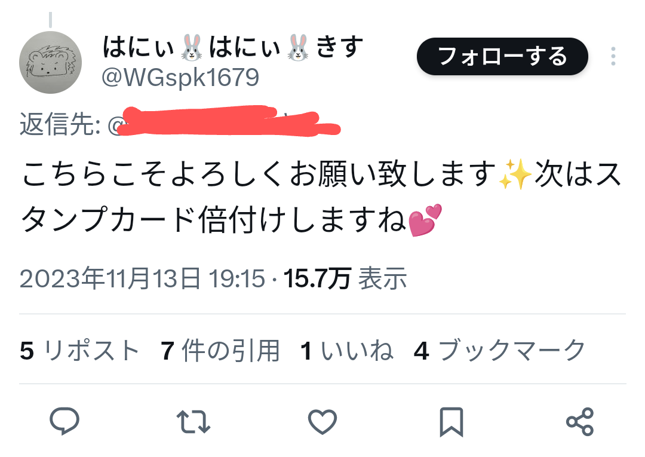View the 7 件の引用 quotes
Viewport: 645px width, 457px height.
[220, 351]
